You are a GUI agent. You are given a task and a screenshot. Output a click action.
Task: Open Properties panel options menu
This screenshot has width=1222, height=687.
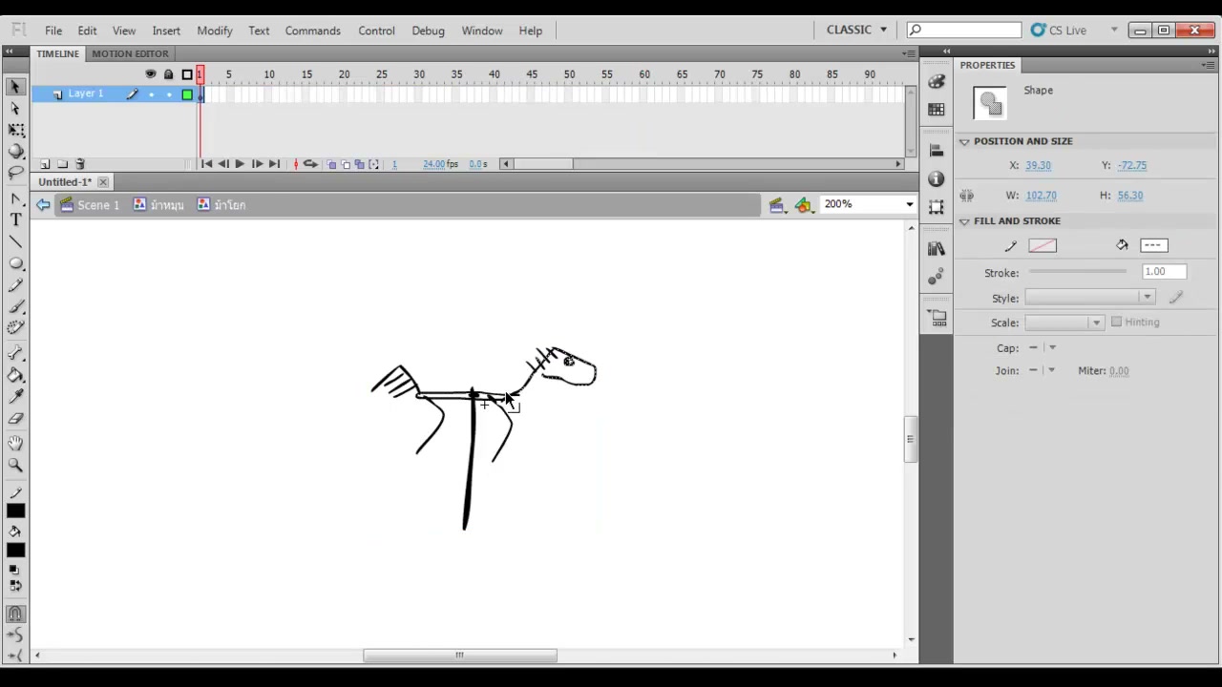tap(1209, 65)
